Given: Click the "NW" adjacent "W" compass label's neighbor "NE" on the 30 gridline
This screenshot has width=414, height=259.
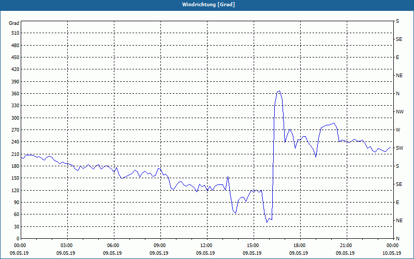Looking at the screenshot, I should (x=399, y=221).
